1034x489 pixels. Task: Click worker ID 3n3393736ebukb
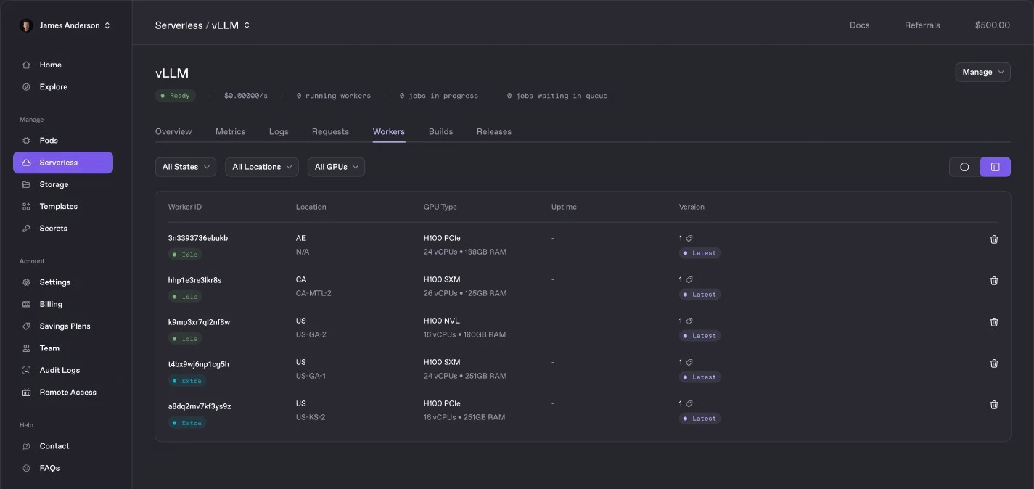click(x=198, y=238)
